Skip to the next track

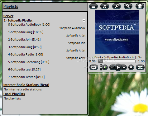pos(124,67)
